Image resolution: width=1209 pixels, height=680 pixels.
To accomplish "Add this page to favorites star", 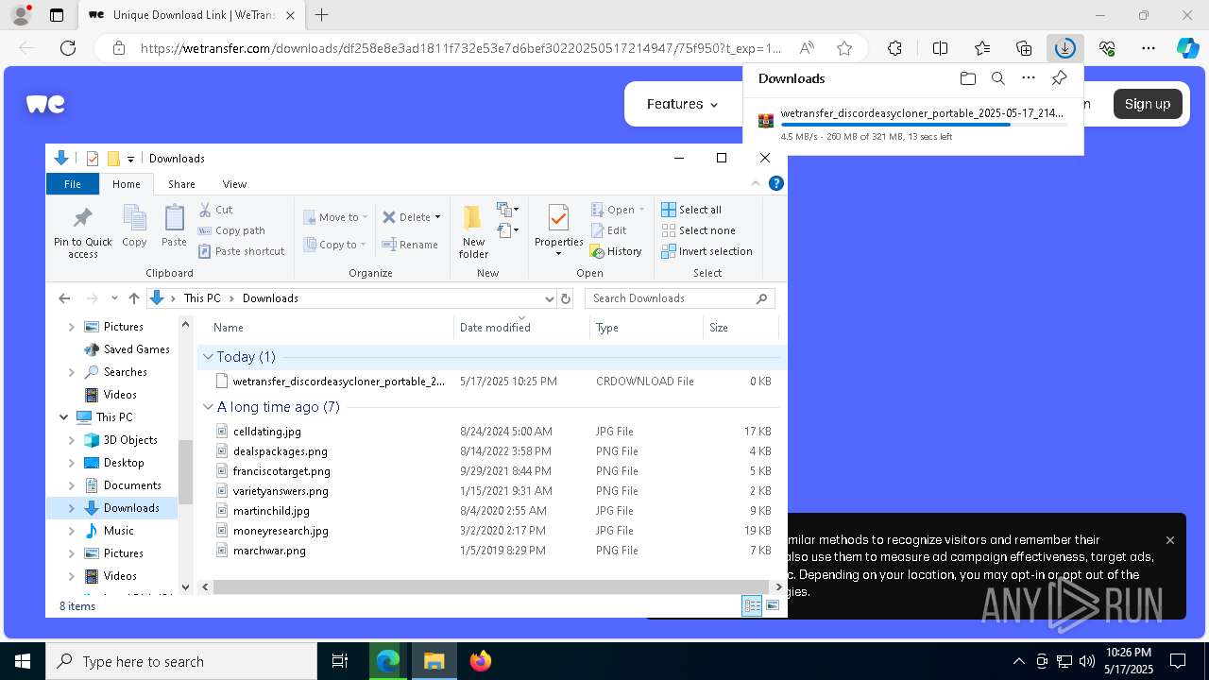I will 844,48.
